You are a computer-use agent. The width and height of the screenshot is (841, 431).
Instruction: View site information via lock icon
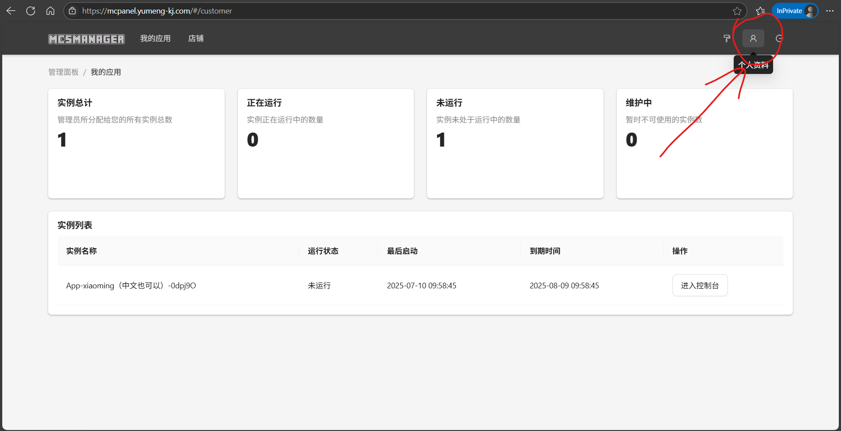73,11
